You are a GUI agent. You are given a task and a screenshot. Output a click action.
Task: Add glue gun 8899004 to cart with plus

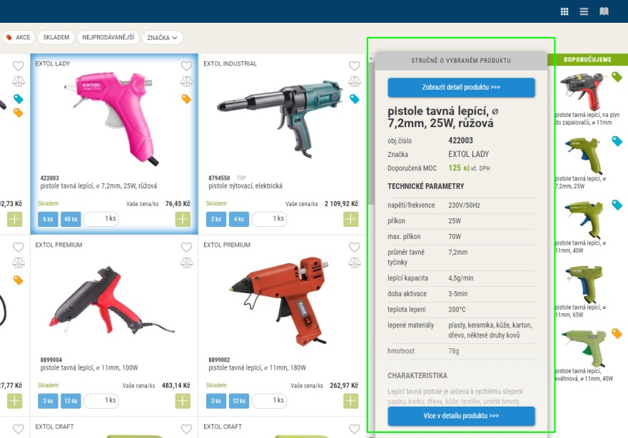(x=183, y=401)
